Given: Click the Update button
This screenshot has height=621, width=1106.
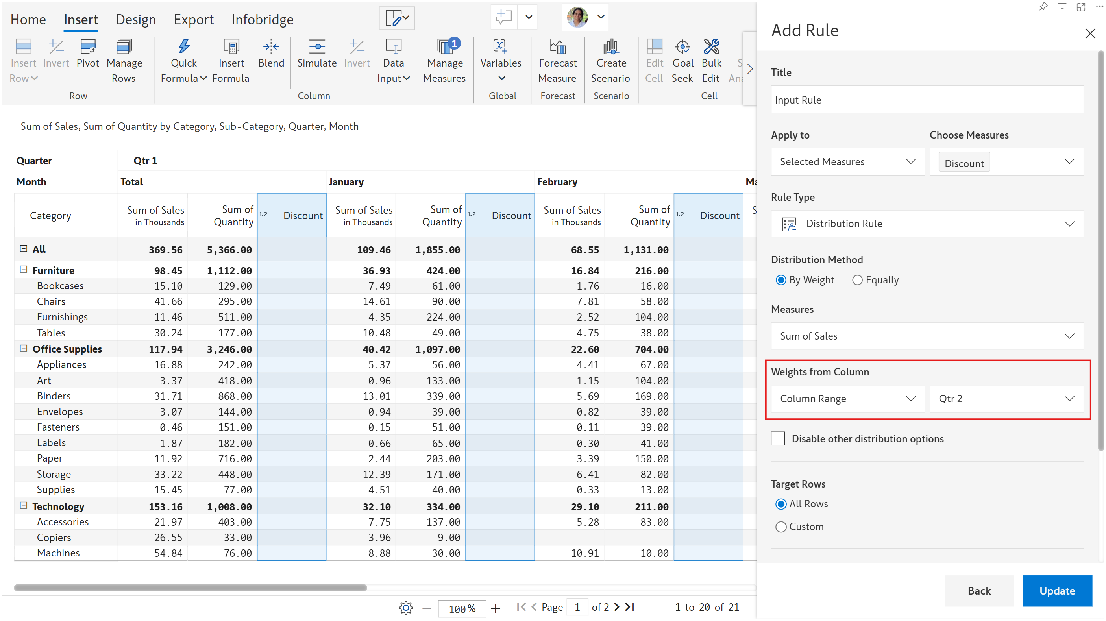Looking at the screenshot, I should [1057, 591].
